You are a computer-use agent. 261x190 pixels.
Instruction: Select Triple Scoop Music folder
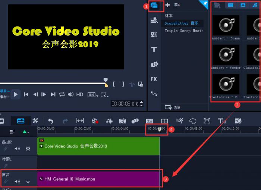pos(184,31)
